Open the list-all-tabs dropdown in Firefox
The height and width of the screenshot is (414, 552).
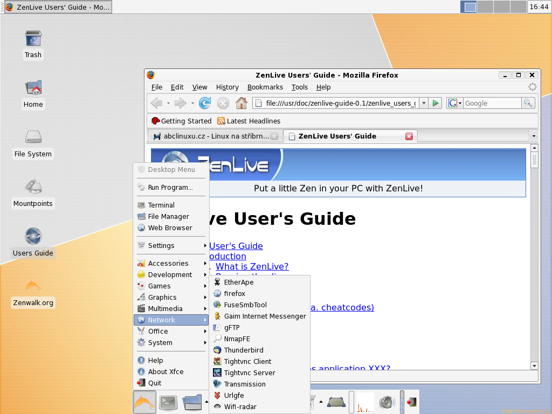pos(534,136)
